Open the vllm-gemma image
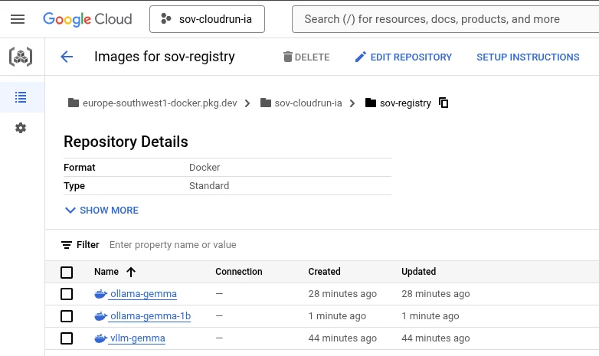This screenshot has height=356, width=599. pyautogui.click(x=138, y=338)
